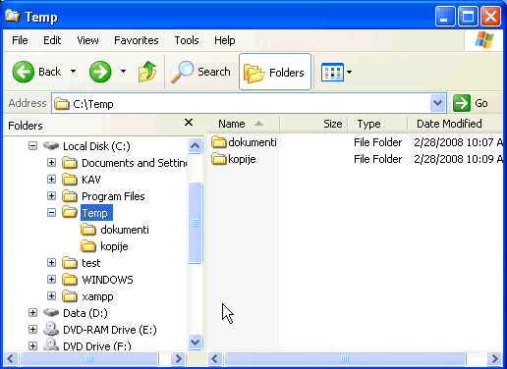The height and width of the screenshot is (369, 507).
Task: Open the View menu
Action: pos(87,40)
